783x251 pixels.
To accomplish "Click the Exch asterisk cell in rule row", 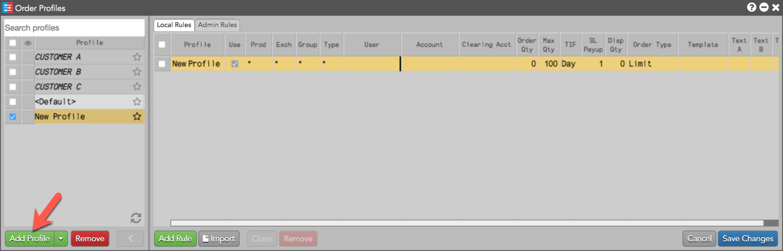I will (284, 64).
